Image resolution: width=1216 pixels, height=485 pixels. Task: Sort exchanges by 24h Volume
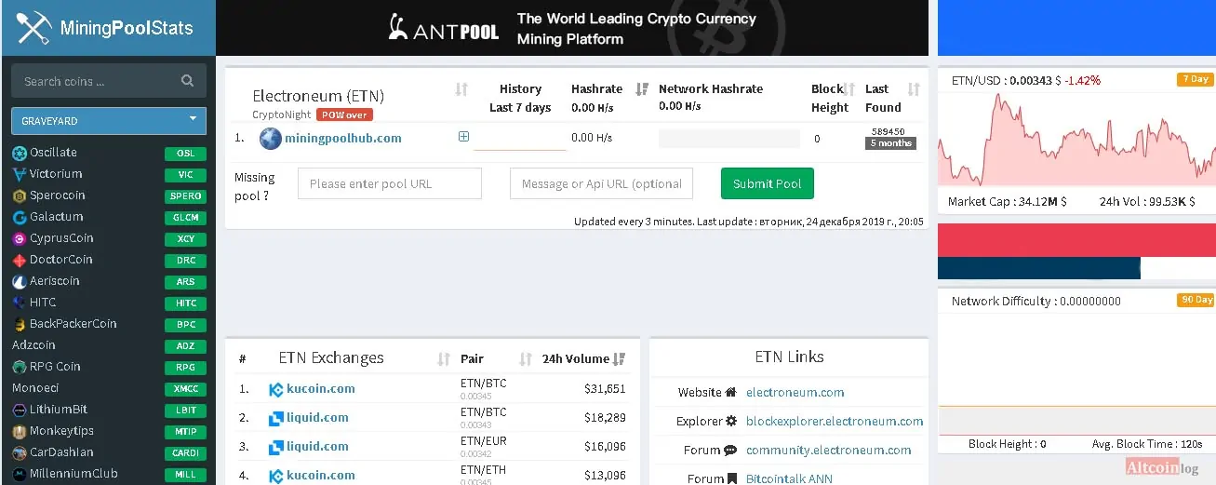[x=620, y=359]
